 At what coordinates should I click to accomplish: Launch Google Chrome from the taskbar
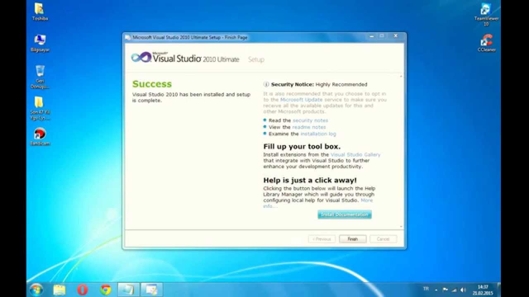coord(105,290)
